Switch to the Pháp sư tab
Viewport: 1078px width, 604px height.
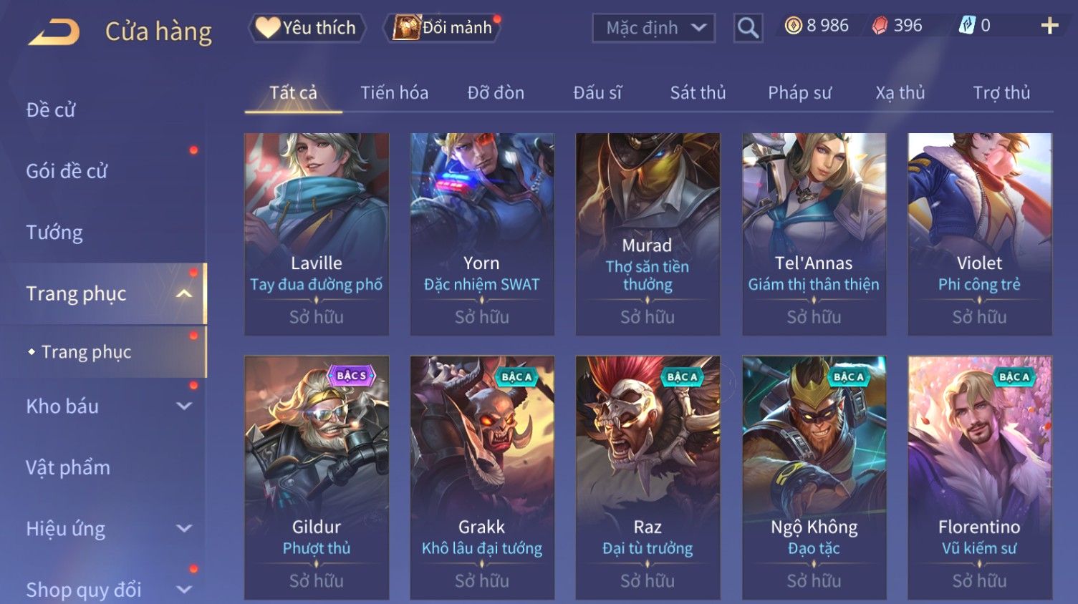pyautogui.click(x=799, y=92)
